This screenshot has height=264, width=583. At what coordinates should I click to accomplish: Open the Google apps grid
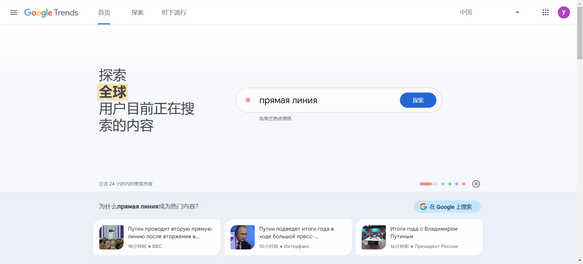tap(546, 12)
